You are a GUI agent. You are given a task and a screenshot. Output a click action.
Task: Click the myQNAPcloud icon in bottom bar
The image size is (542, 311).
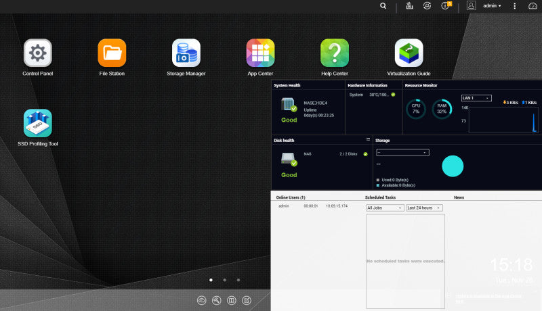coord(201,301)
